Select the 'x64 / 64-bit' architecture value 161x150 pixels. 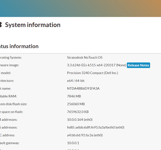pos(76,81)
